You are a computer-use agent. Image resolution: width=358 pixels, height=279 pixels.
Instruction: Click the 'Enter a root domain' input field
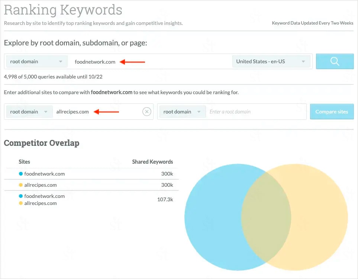256,112
